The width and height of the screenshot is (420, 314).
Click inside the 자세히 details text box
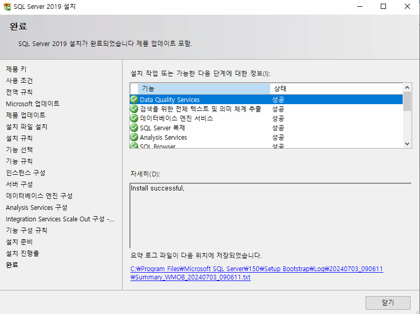[x=271, y=216]
